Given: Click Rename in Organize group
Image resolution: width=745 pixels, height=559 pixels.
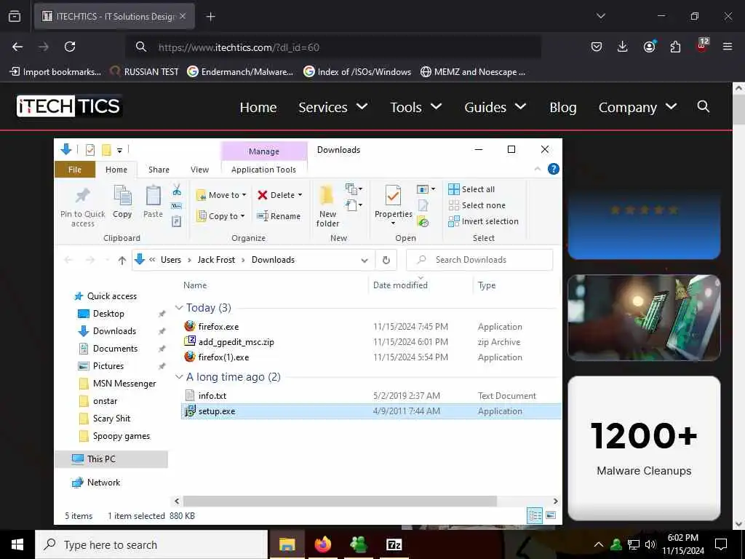Looking at the screenshot, I should [279, 215].
